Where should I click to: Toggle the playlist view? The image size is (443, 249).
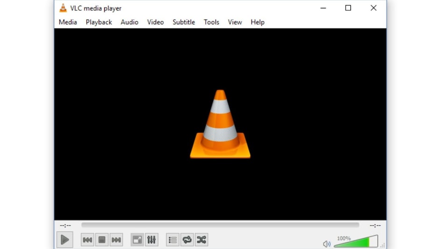coord(172,240)
